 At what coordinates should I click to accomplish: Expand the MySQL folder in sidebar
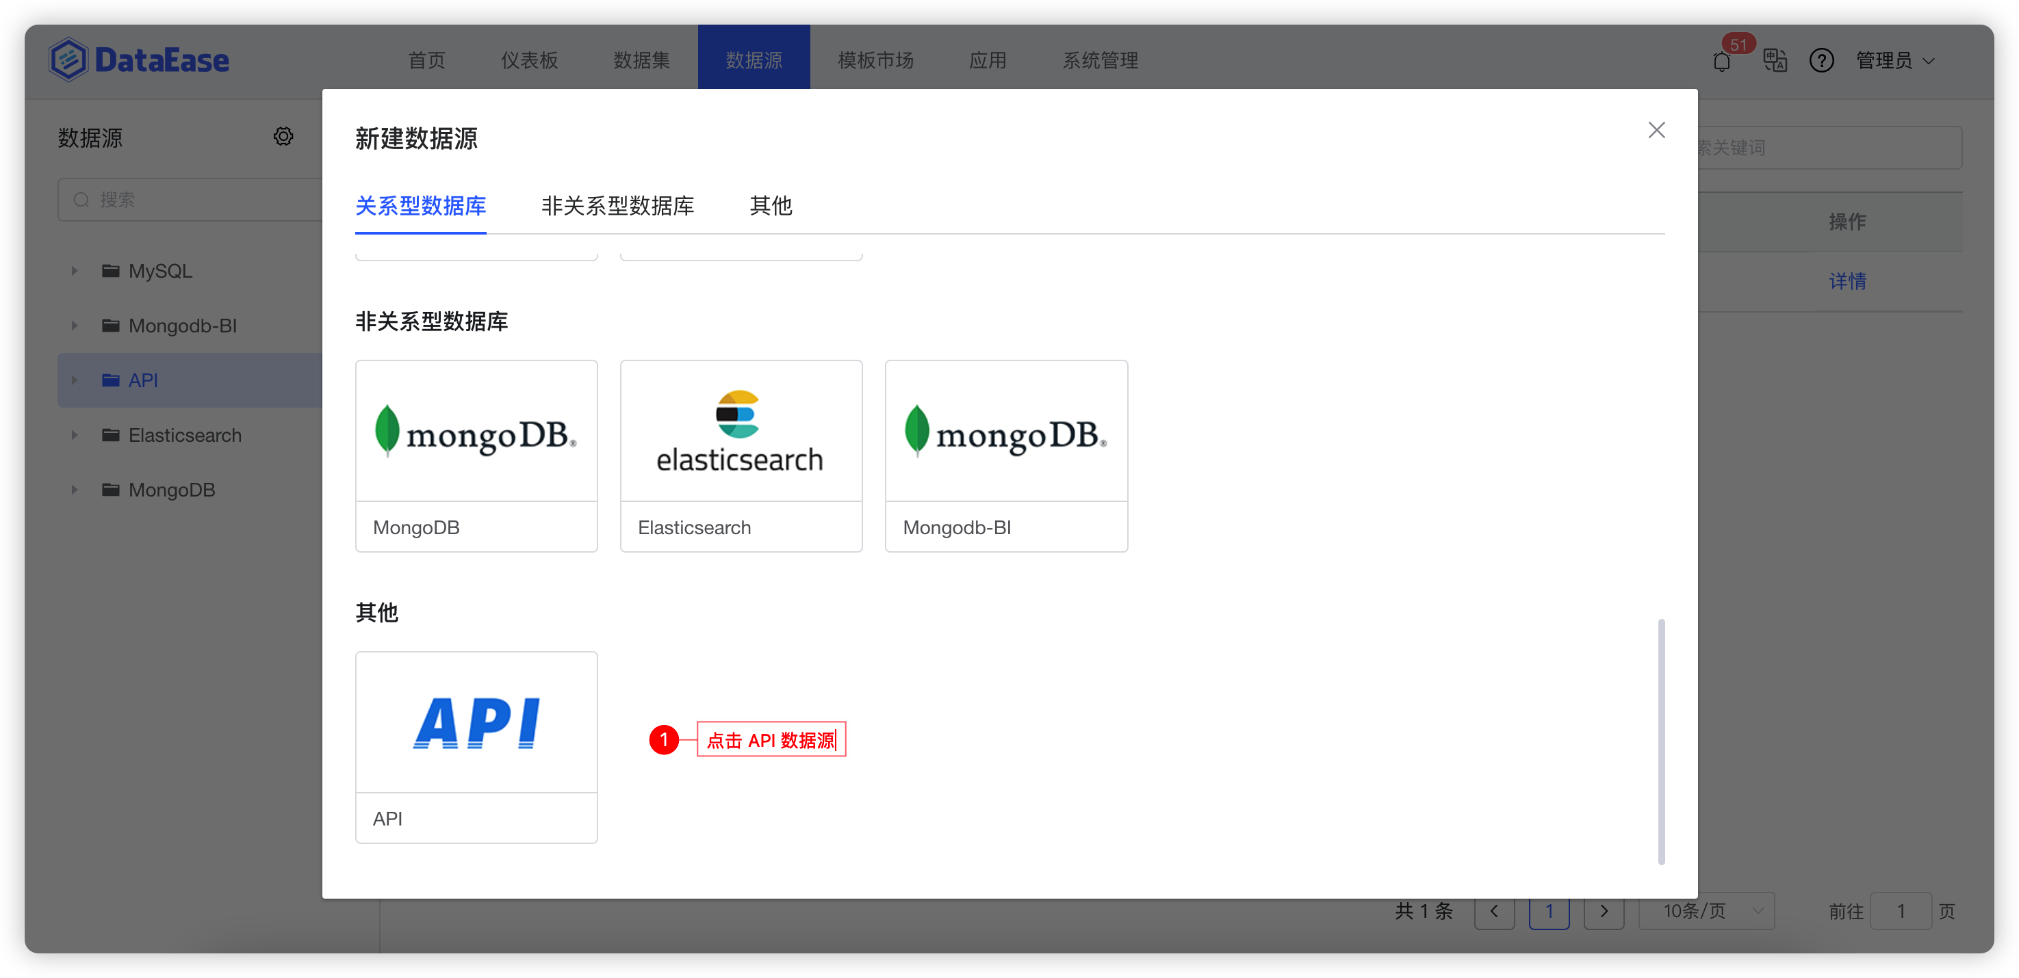click(x=75, y=270)
